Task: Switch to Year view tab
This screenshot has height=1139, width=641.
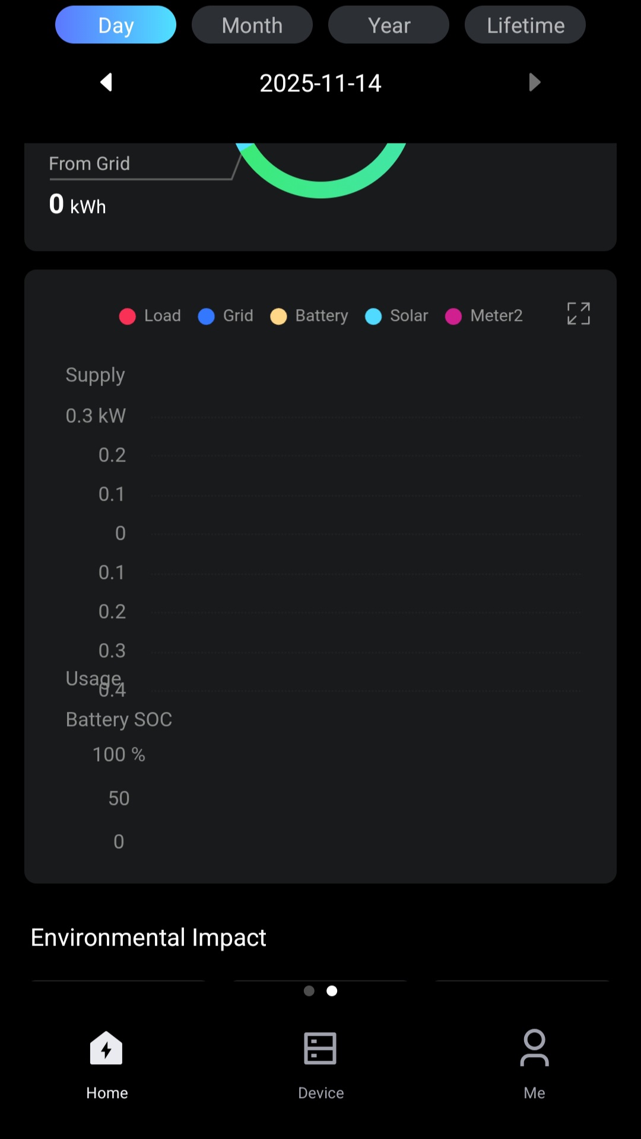Action: coord(389,25)
